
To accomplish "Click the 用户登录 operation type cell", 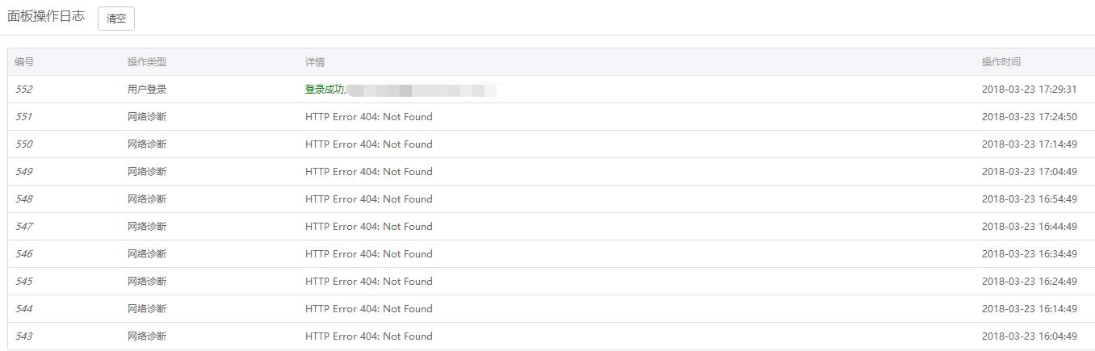I will (146, 90).
